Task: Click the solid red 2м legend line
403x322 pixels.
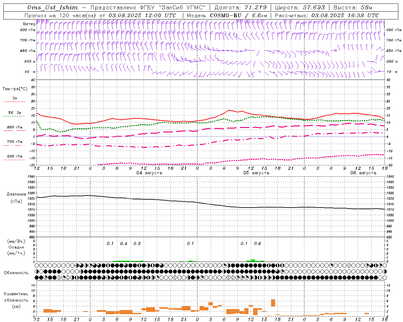Action: point(14,102)
